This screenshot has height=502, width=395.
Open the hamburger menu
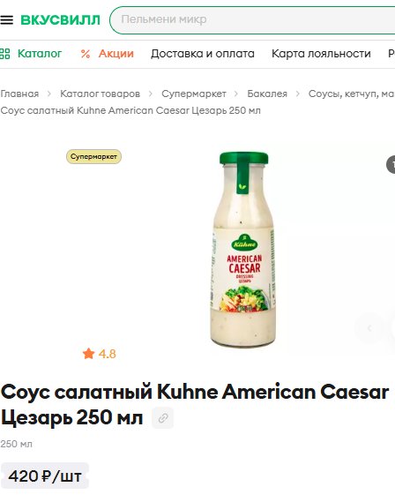pyautogui.click(x=6, y=19)
